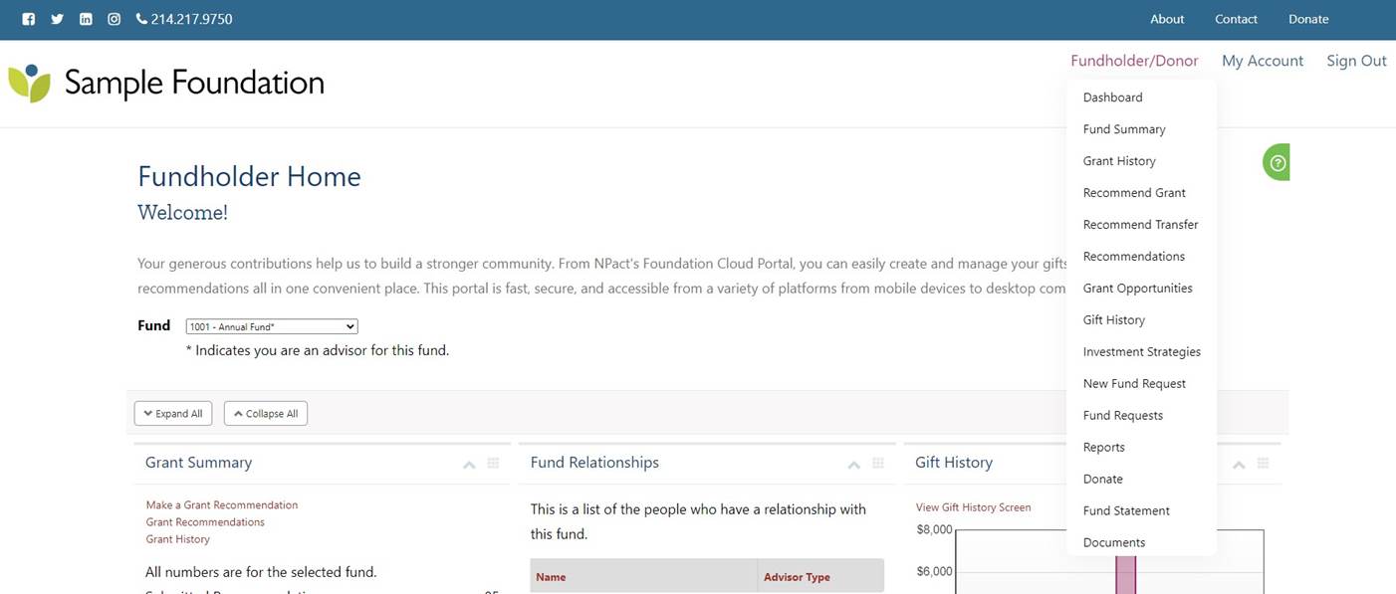Open the Instagram icon link
Screen dimensions: 1396x594
[x=115, y=19]
